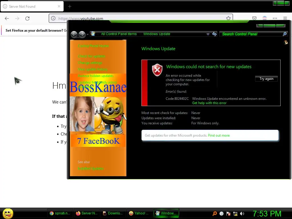292x219 pixels.
Task: Close the Server Not Found tab
Action: (59, 6)
